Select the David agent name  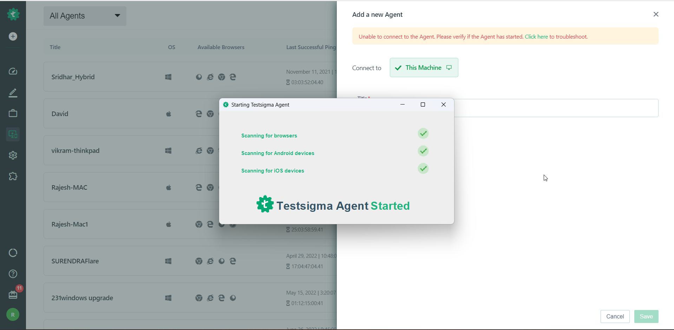(60, 114)
